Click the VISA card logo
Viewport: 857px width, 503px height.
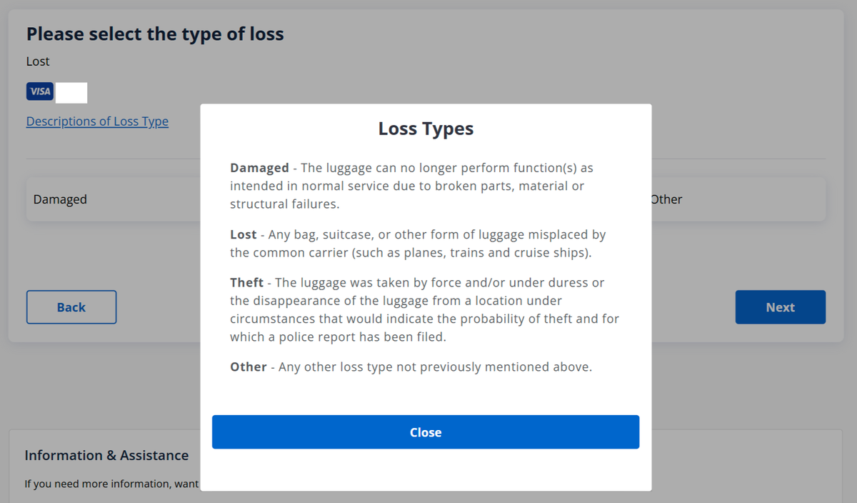coord(40,91)
